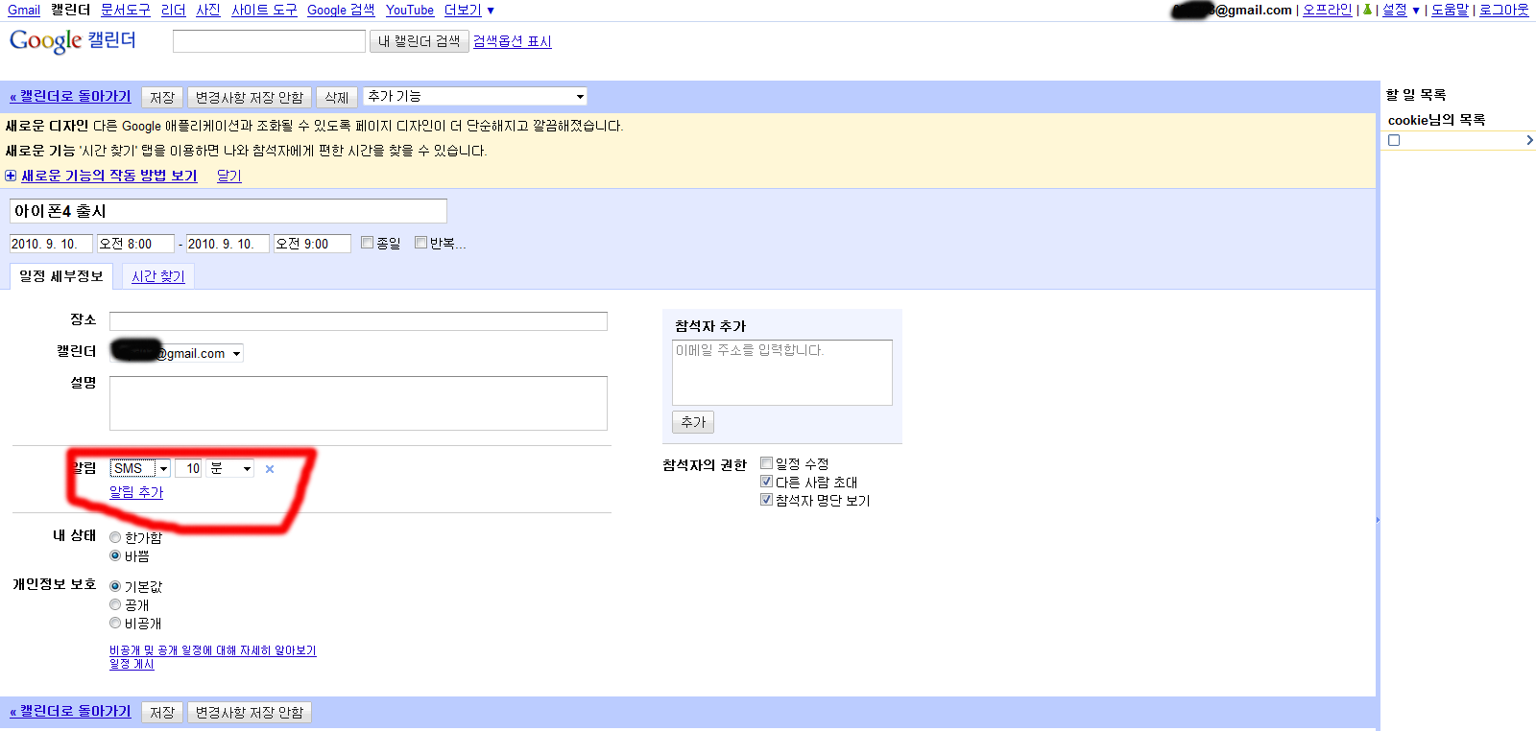Enable the 반복 repeat checkbox

click(420, 243)
